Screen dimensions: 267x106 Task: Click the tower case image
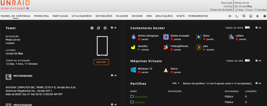point(102,46)
